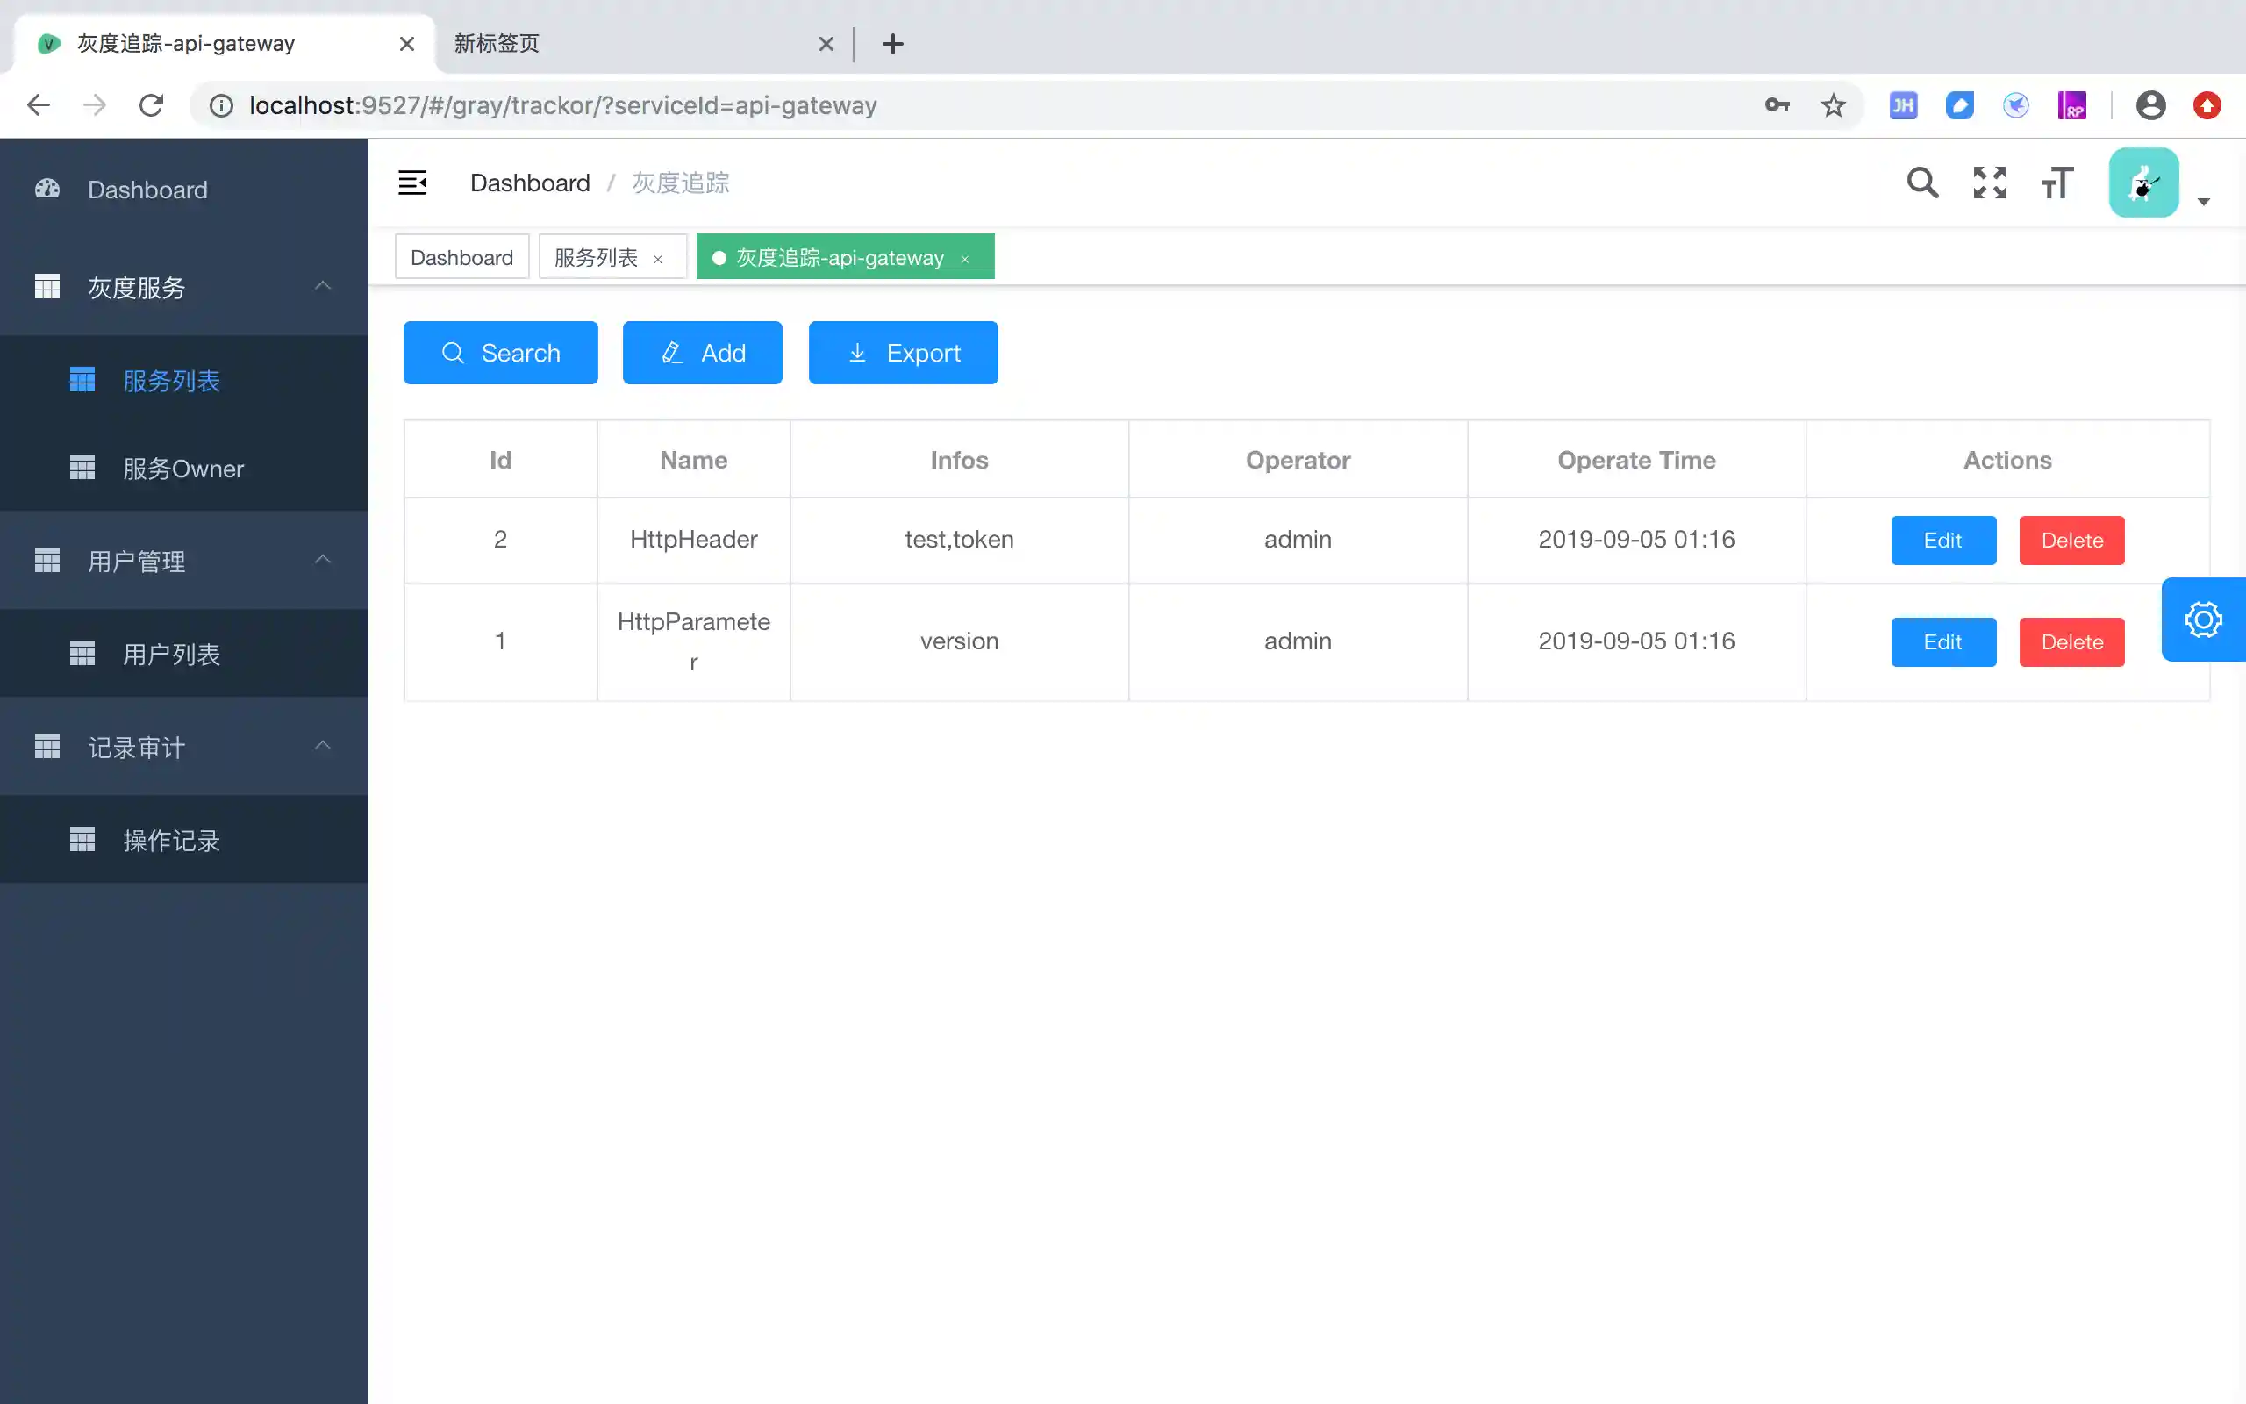Click the Dashboard icon in the sidebar
Image resolution: width=2246 pixels, height=1404 pixels.
tap(47, 190)
